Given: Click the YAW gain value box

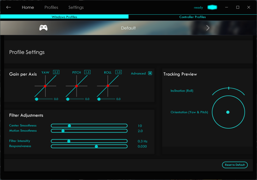Looking at the screenshot, I should pos(56,72).
